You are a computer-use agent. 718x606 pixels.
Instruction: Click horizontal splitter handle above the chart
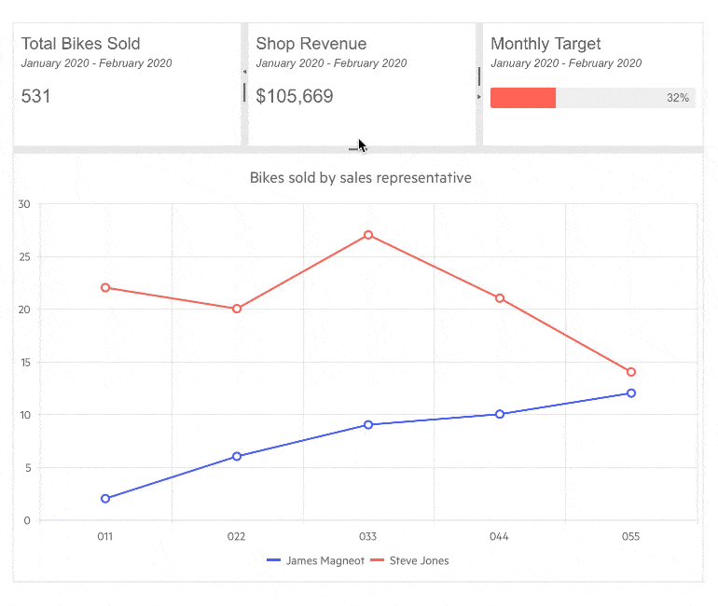point(354,149)
